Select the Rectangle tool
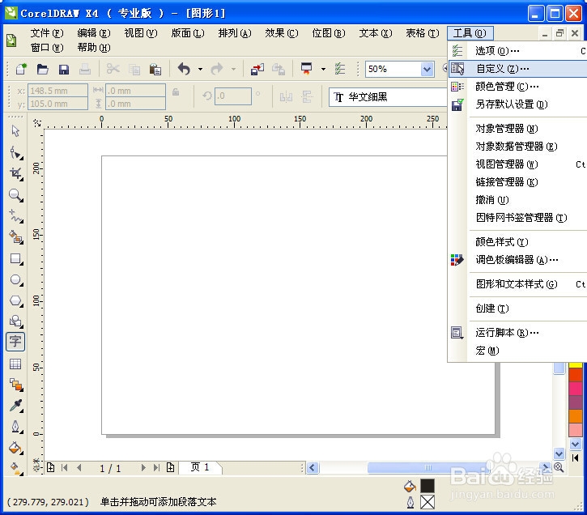The image size is (587, 515). click(15, 258)
